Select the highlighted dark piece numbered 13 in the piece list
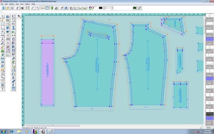This screenshot has height=134, width=214. [210, 114]
